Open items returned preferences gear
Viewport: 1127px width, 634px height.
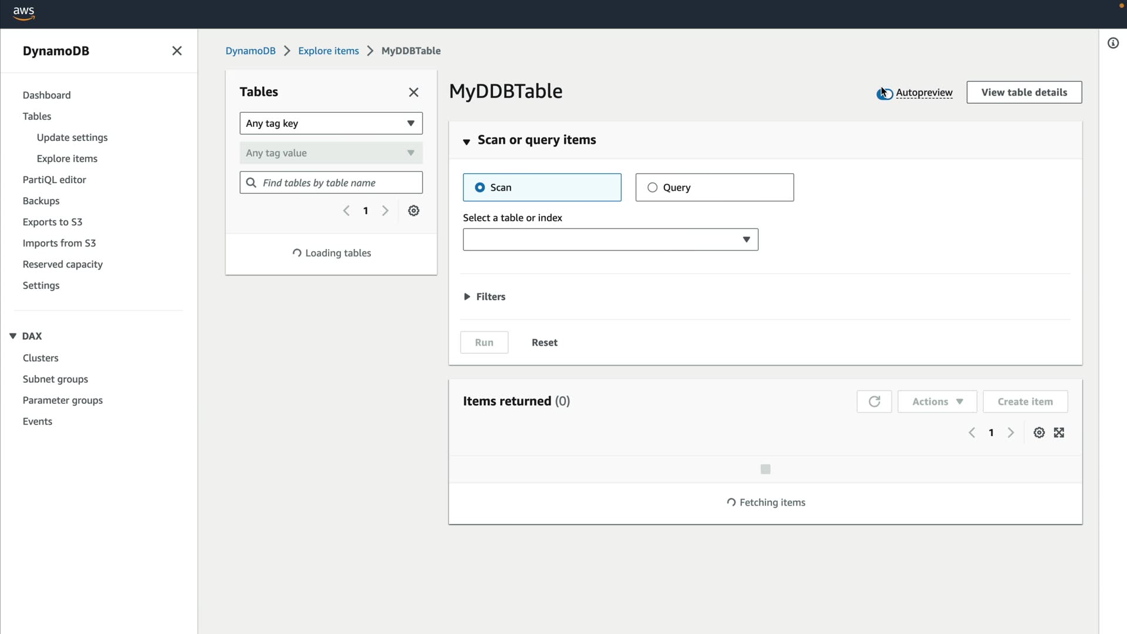click(x=1039, y=433)
